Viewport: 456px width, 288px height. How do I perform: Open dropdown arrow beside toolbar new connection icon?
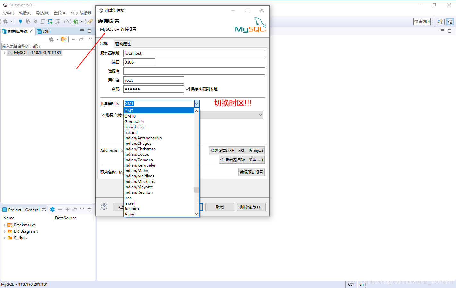click(12, 21)
